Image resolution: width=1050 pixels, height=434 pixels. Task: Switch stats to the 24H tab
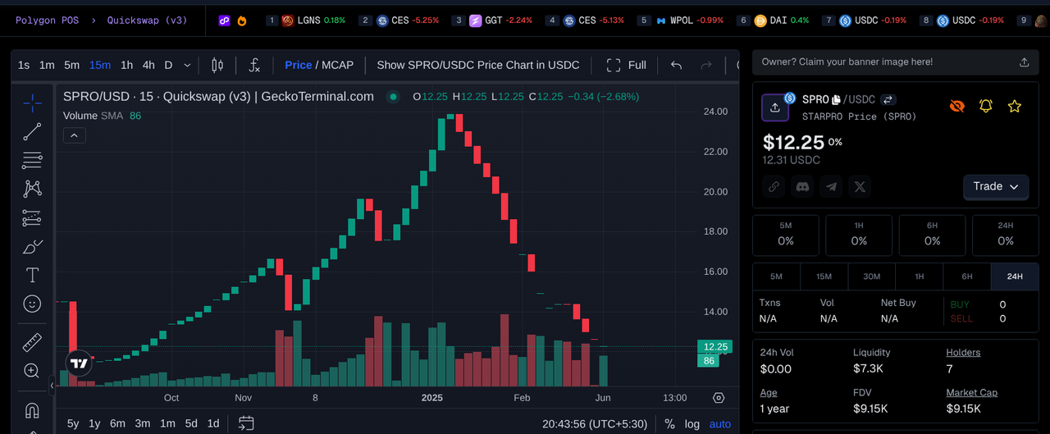(x=1015, y=276)
